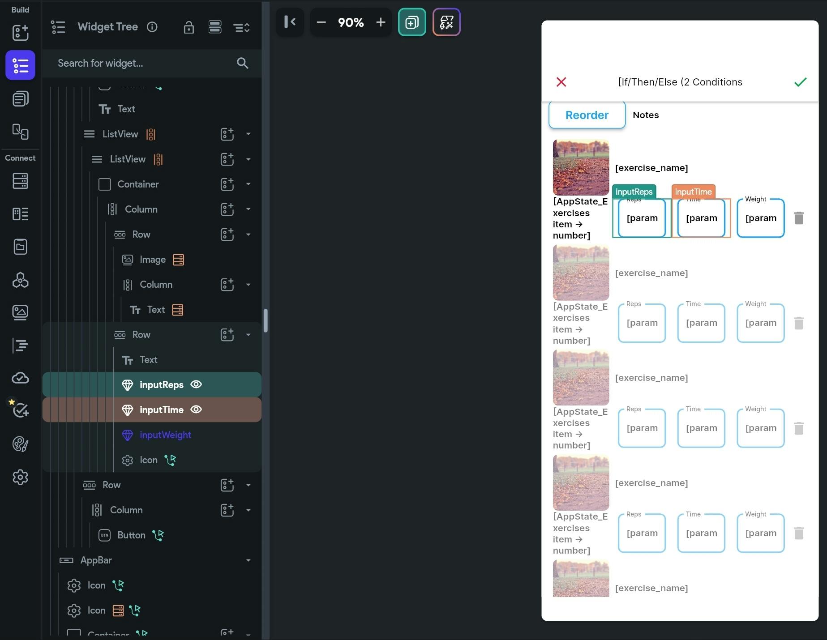Viewport: 827px width, 640px height.
Task: Expand the first ListView dropdown arrow
Action: point(248,134)
